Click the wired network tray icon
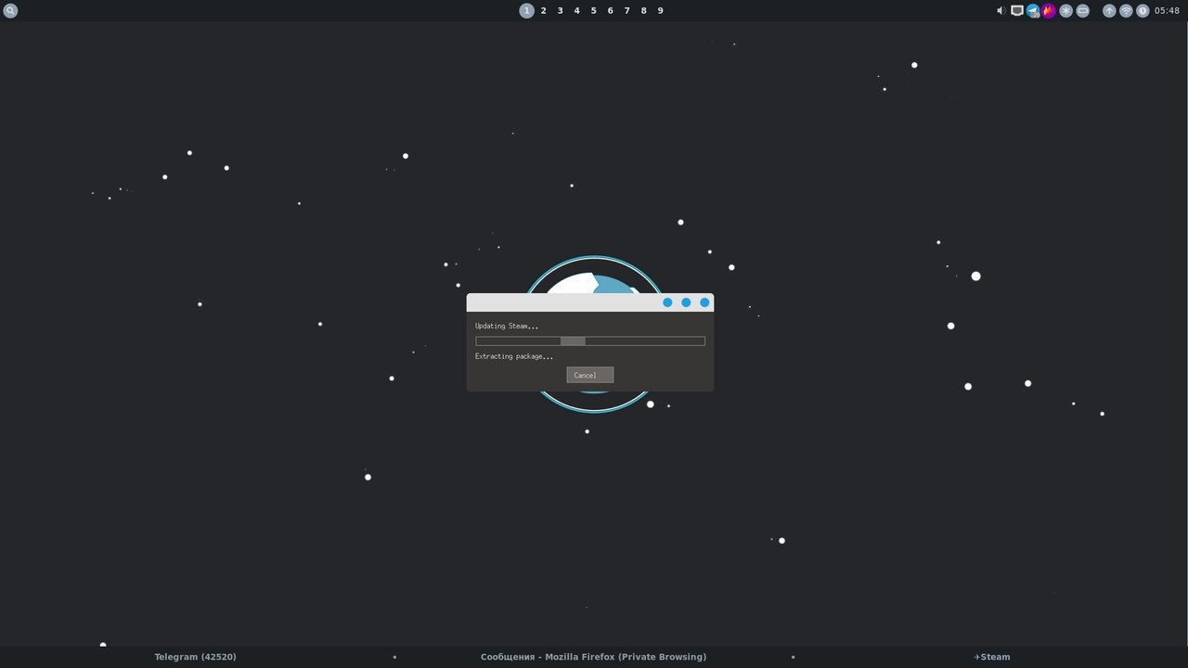Screen dimensions: 1188x668 point(1017,11)
